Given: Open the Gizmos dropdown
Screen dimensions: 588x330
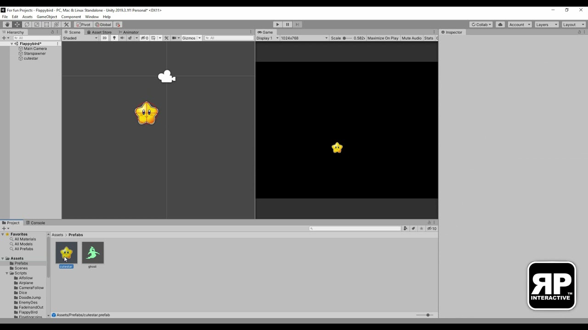Looking at the screenshot, I should pos(190,38).
